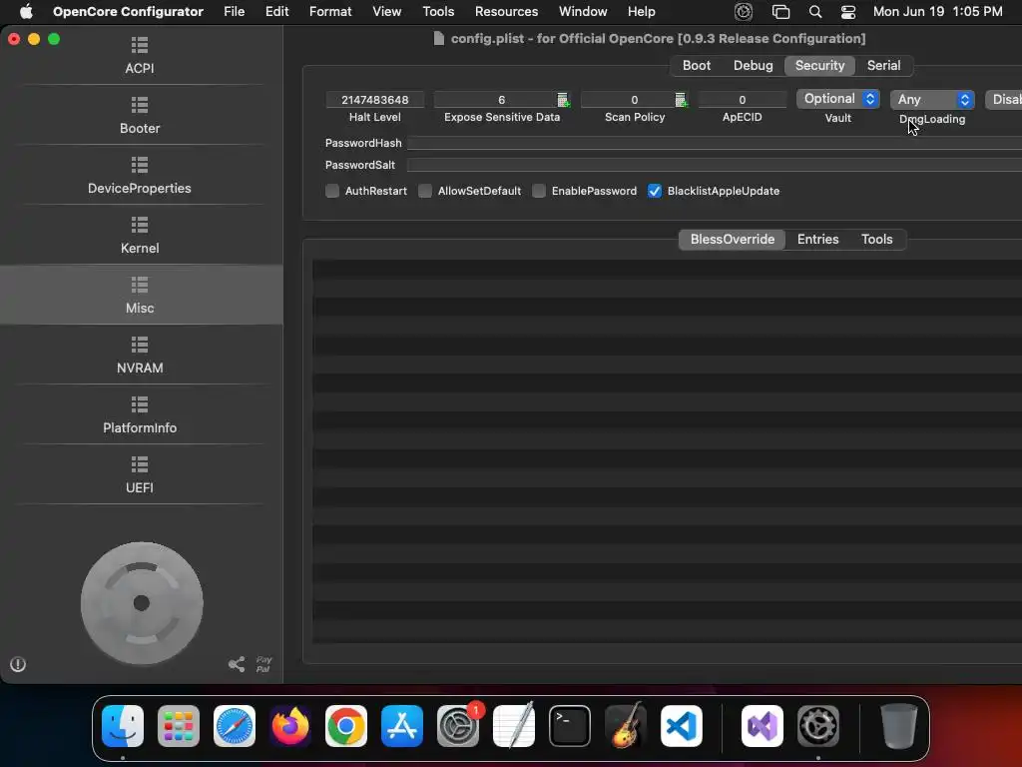Image resolution: width=1022 pixels, height=767 pixels.
Task: Open calculator for Scan Policy
Action: click(x=681, y=100)
